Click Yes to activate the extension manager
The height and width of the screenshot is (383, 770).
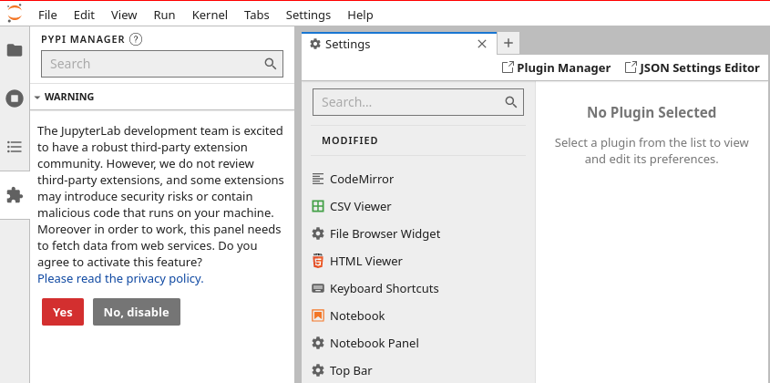point(63,312)
